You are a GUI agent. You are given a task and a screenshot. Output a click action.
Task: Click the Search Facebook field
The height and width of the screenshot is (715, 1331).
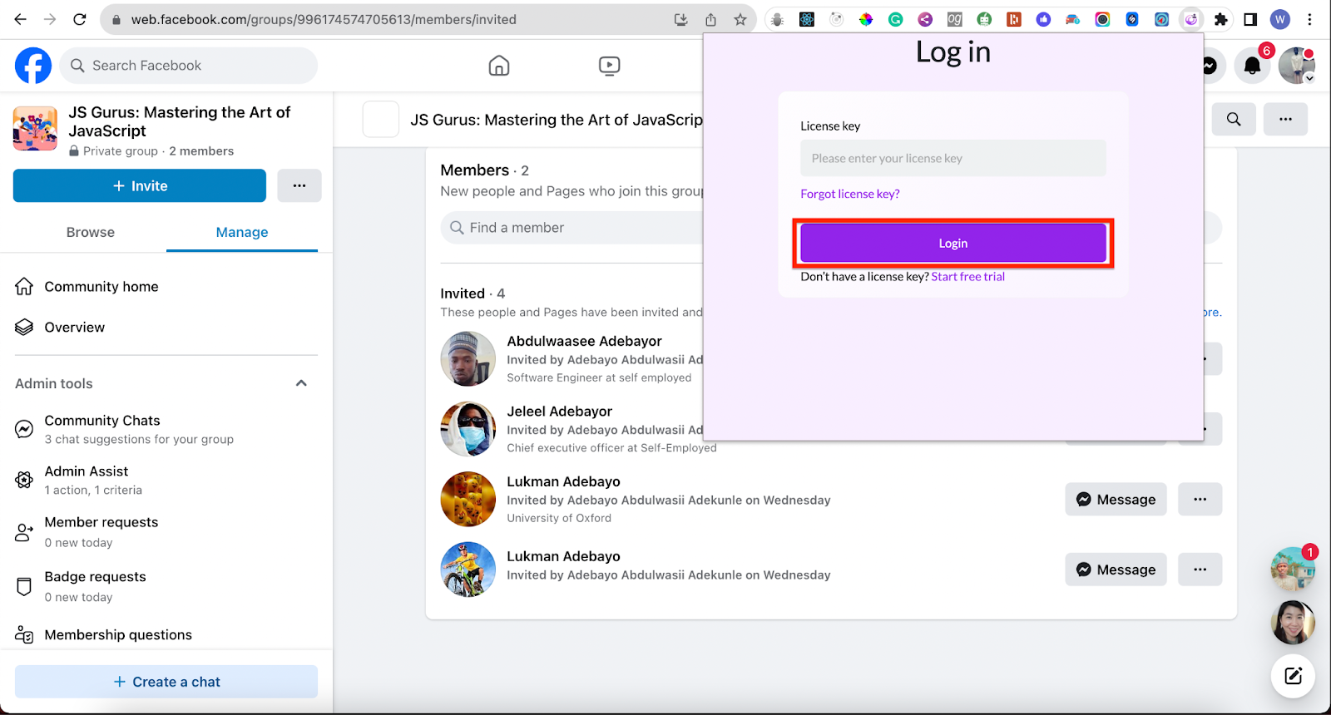coord(188,65)
